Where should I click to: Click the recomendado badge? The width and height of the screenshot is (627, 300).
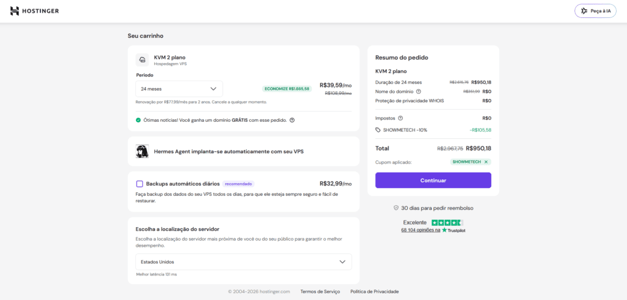[238, 184]
